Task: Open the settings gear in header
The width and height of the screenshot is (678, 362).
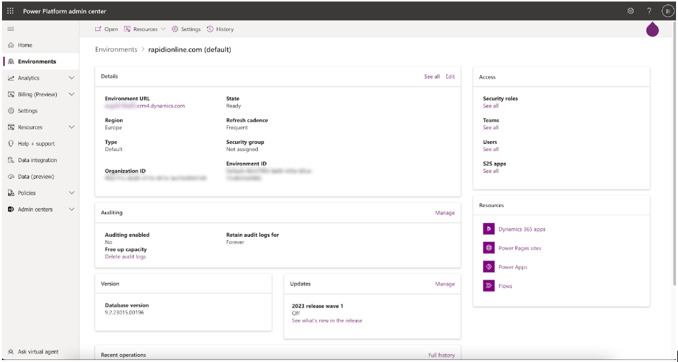Action: pyautogui.click(x=630, y=11)
